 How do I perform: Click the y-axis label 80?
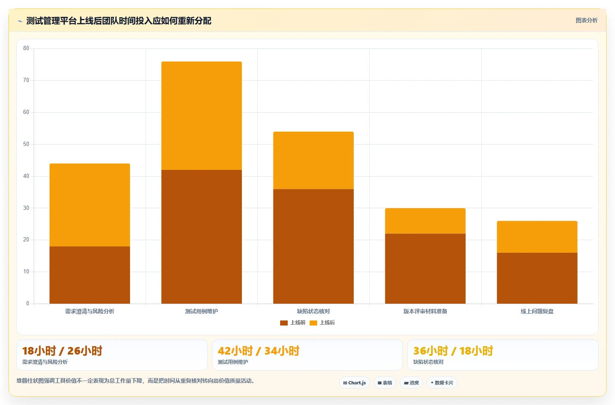pos(26,48)
